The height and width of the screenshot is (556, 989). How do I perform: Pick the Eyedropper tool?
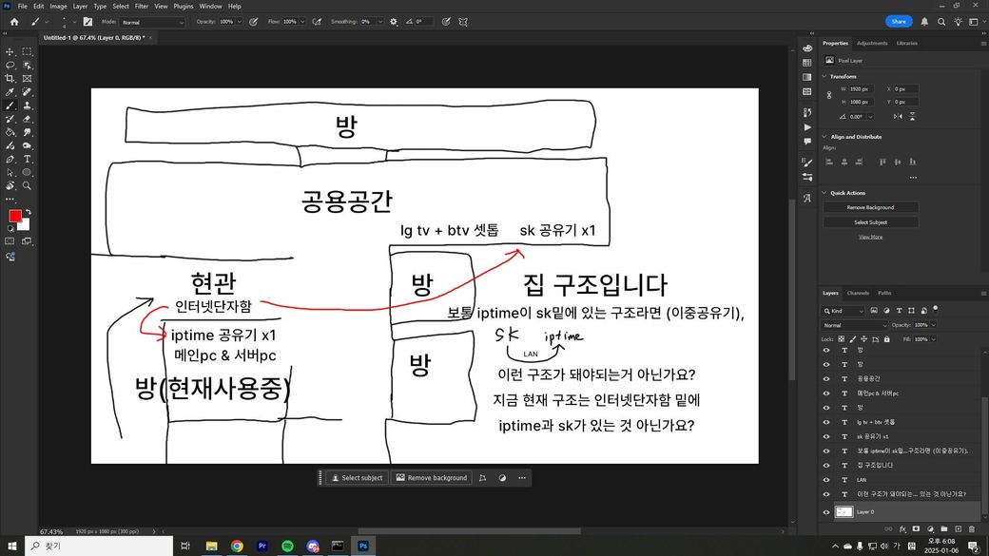tap(10, 92)
